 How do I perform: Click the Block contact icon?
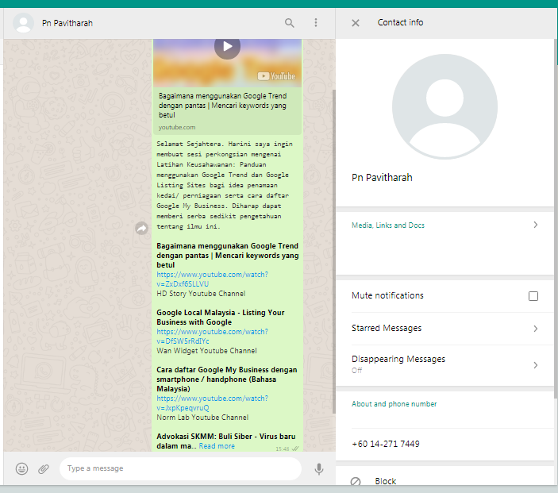[355, 482]
